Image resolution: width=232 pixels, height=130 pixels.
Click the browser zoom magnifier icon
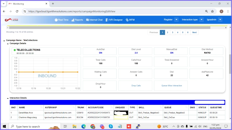tap(206, 11)
